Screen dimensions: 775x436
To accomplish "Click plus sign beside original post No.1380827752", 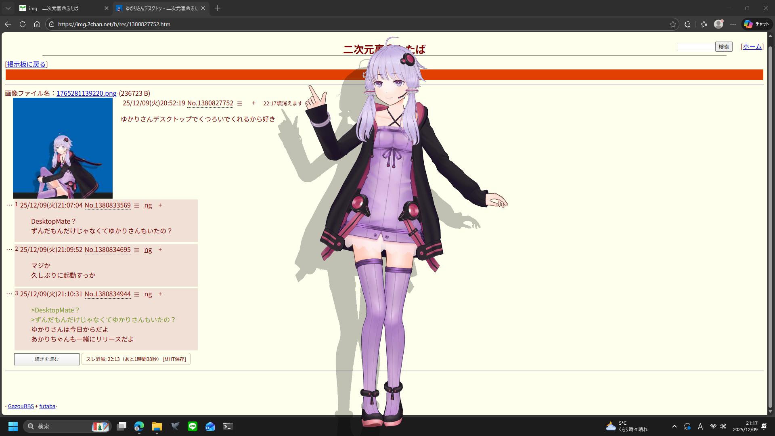I will 253,103.
